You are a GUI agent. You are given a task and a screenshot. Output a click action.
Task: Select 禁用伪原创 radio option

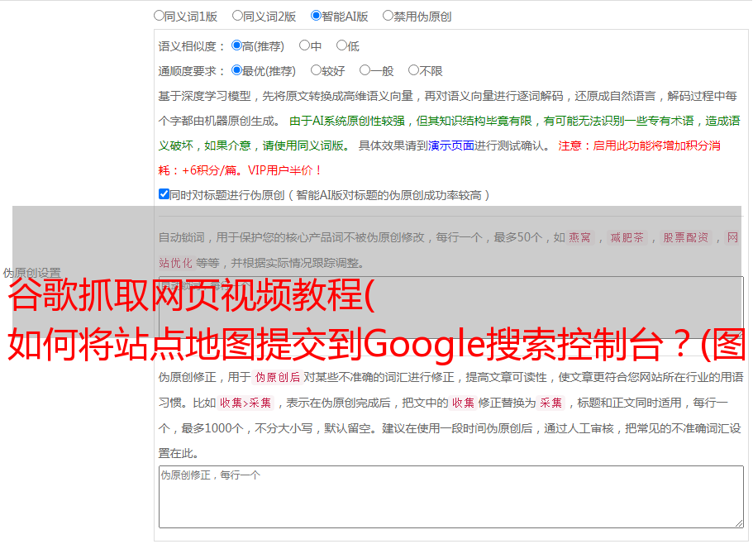pyautogui.click(x=388, y=16)
